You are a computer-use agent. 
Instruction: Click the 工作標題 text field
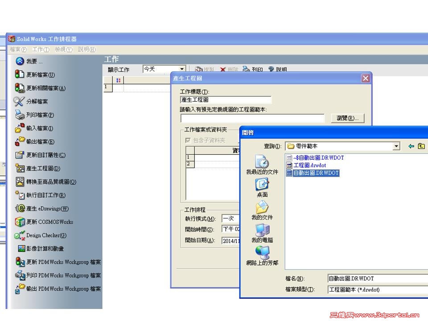[226, 100]
